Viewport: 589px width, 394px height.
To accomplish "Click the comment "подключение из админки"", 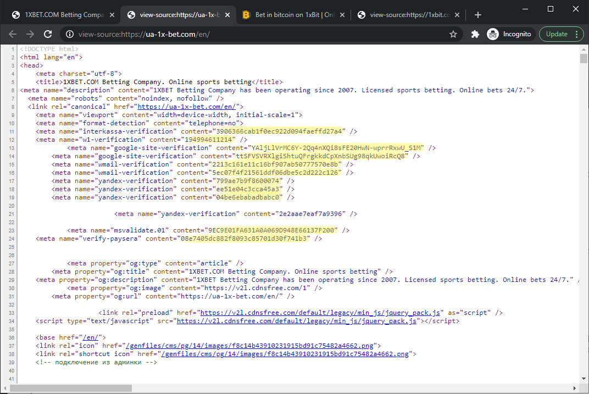I will (98, 363).
